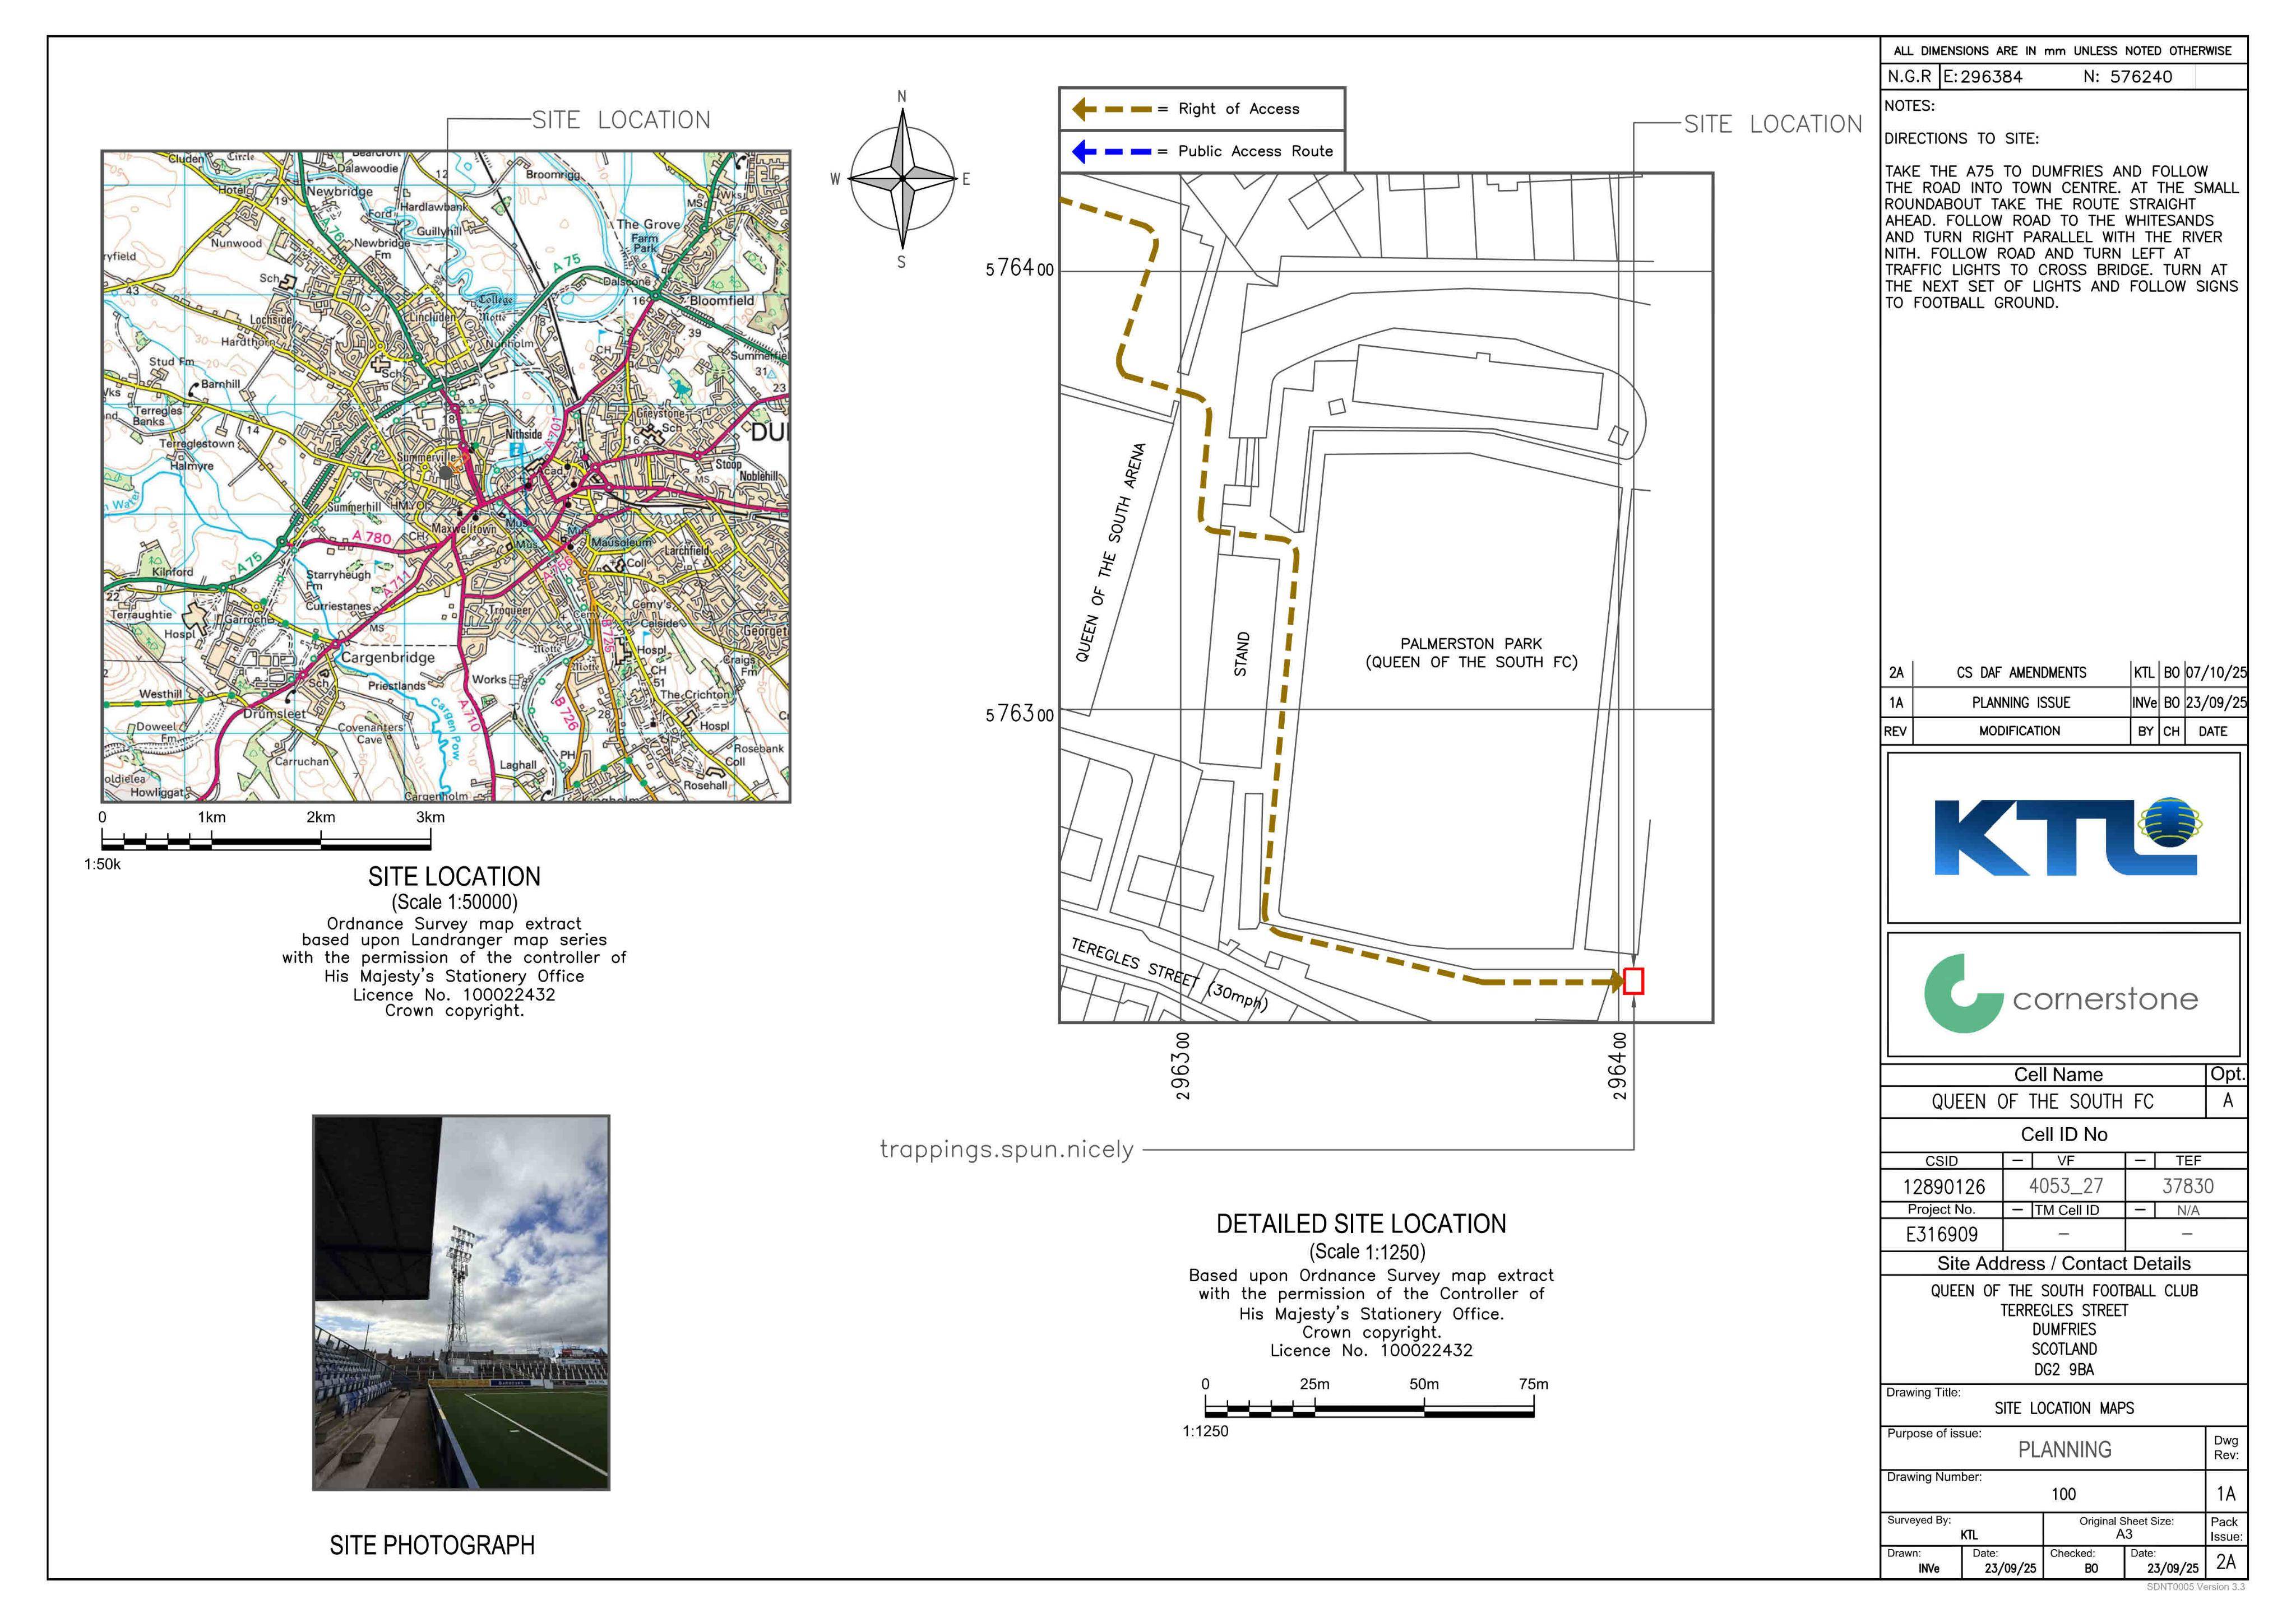Click the 'DETAILED SITE LOCATION' heading

[x=1361, y=1224]
